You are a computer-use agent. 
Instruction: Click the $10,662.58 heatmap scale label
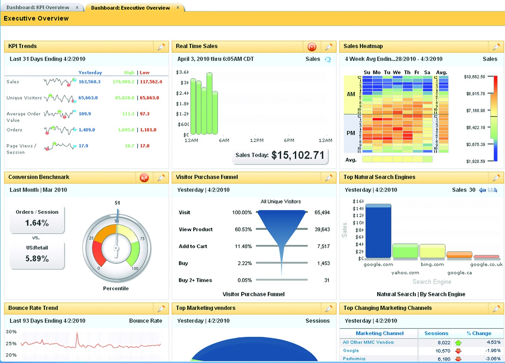[474, 77]
